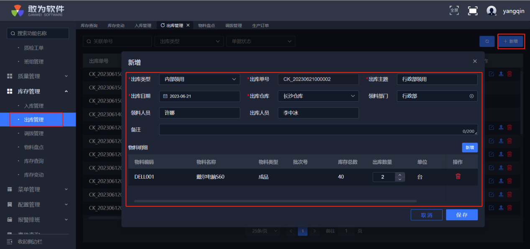Open the yangqin user avatar
Screen dimensions: 530x249
[x=492, y=11]
